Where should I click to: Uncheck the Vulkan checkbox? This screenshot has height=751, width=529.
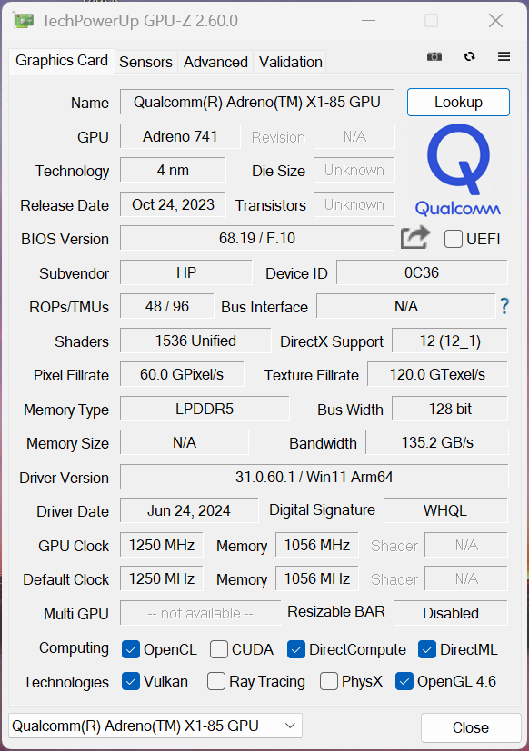[x=131, y=681]
